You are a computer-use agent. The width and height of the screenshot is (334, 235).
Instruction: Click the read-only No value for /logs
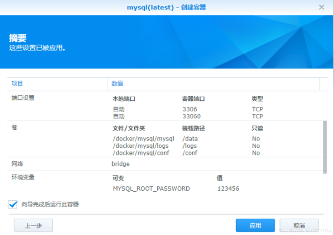click(x=256, y=146)
